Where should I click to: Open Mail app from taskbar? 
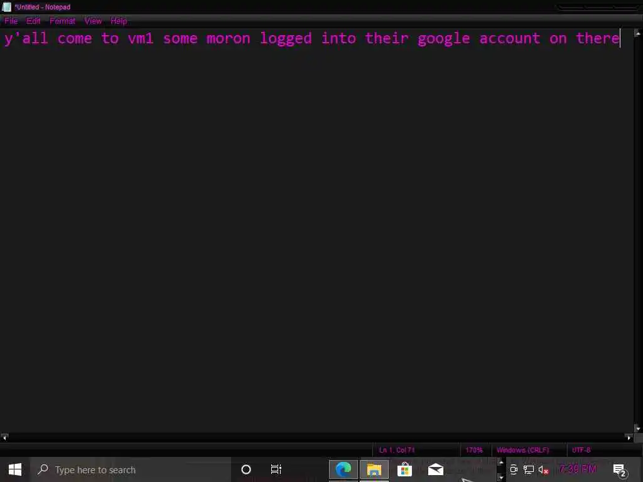[x=436, y=469]
